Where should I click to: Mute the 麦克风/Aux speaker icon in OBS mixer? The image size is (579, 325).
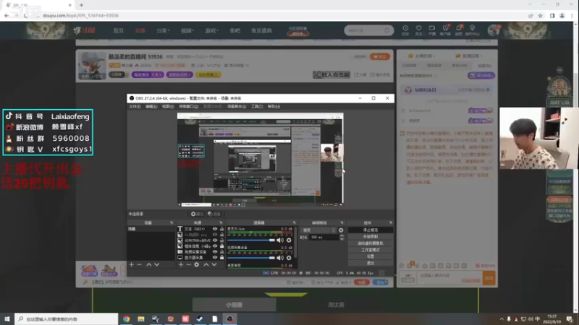tap(280, 240)
